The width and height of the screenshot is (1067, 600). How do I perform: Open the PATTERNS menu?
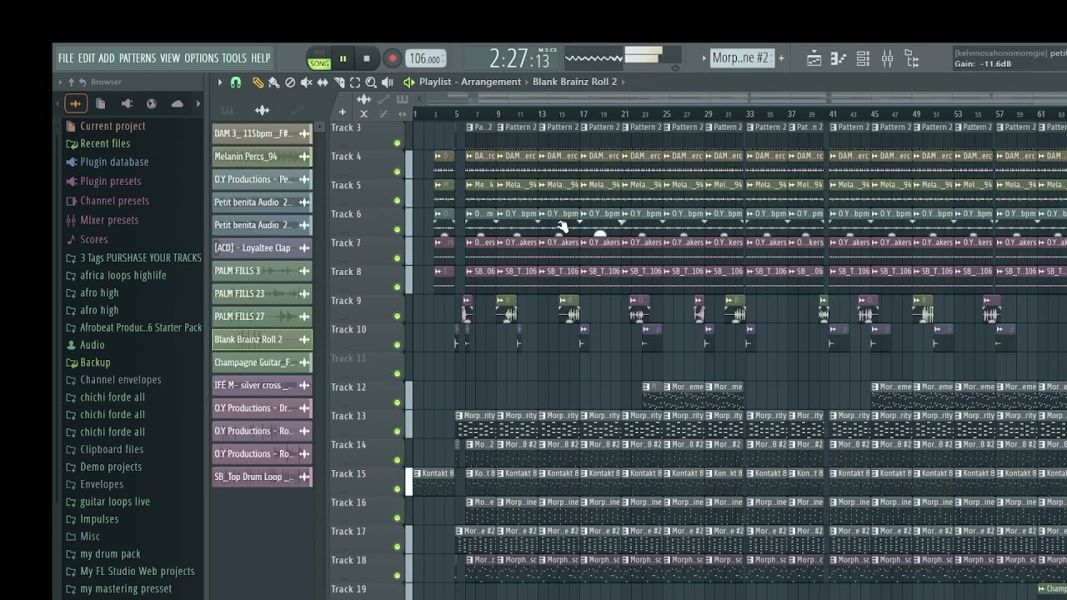(x=138, y=58)
